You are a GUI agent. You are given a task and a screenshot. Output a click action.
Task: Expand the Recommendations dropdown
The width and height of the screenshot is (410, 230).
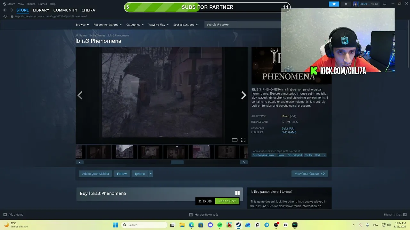108,25
